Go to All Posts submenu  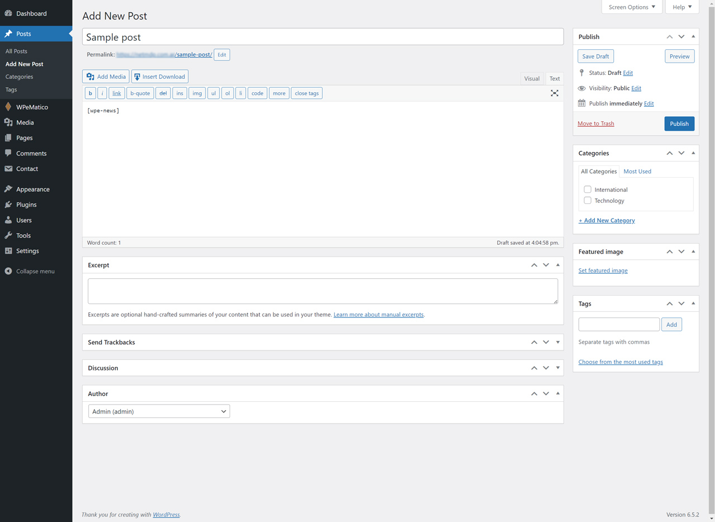click(16, 51)
